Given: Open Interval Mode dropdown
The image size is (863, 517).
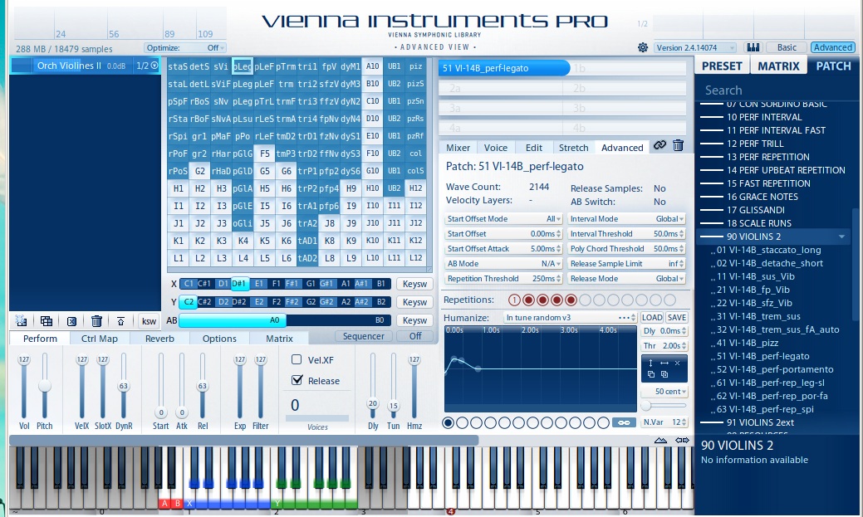Looking at the screenshot, I should click(x=627, y=219).
